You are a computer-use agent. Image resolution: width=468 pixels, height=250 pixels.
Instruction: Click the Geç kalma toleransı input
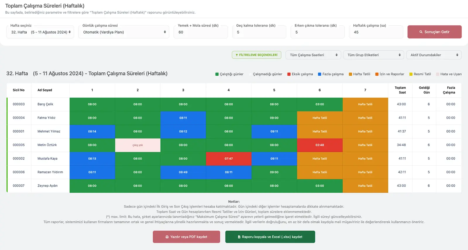259,32
